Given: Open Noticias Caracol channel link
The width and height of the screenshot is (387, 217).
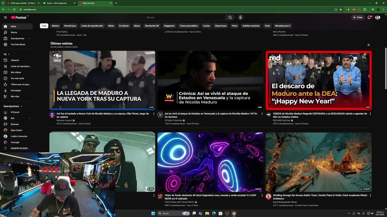Looking at the screenshot, I should point(64,120).
